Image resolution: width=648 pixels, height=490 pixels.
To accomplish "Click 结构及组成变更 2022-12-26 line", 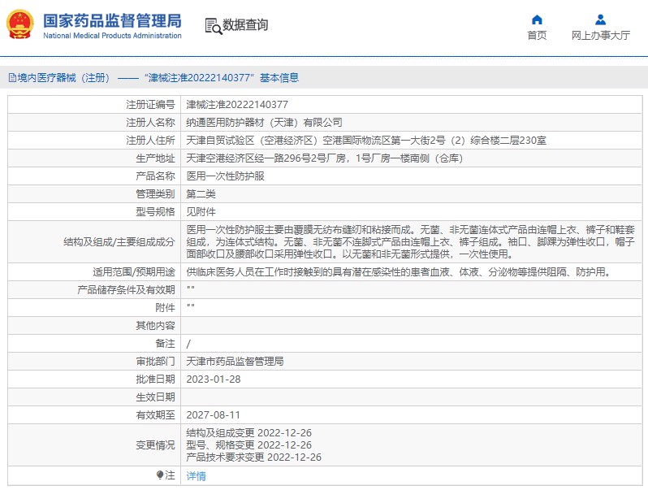I will point(248,433).
